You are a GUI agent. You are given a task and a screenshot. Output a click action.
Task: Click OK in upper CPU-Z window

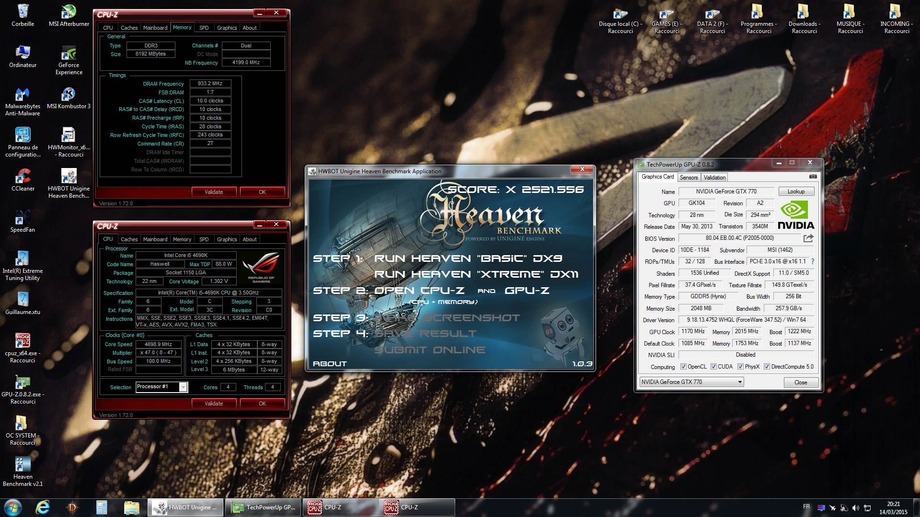coord(262,191)
